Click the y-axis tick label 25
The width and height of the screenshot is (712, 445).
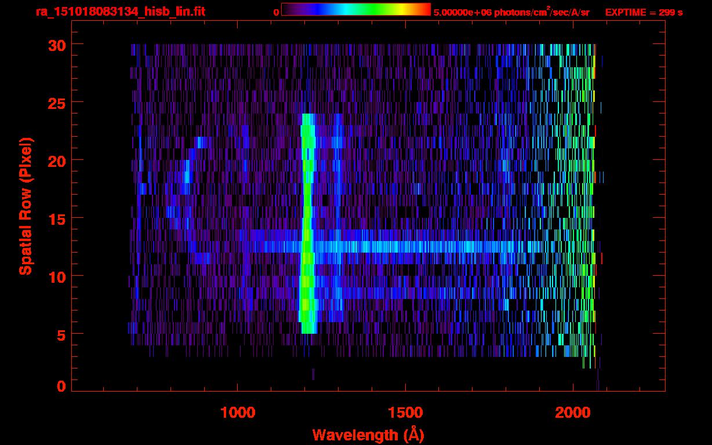(x=56, y=103)
